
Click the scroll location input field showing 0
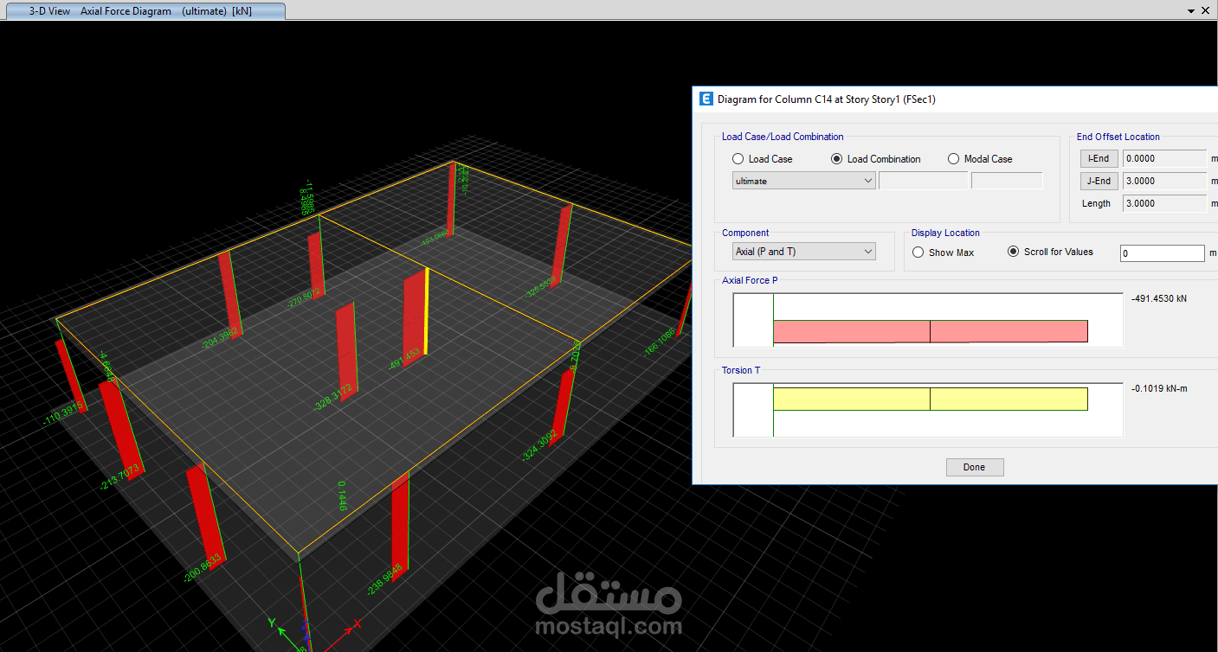1162,253
